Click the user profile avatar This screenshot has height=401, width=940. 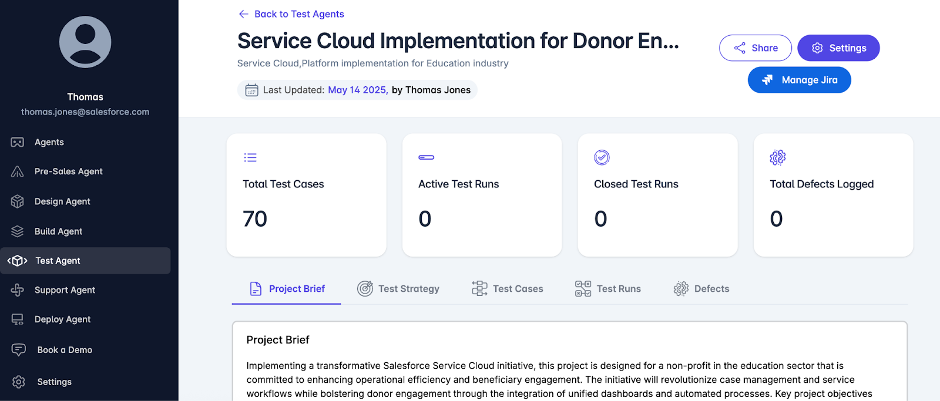(x=85, y=42)
